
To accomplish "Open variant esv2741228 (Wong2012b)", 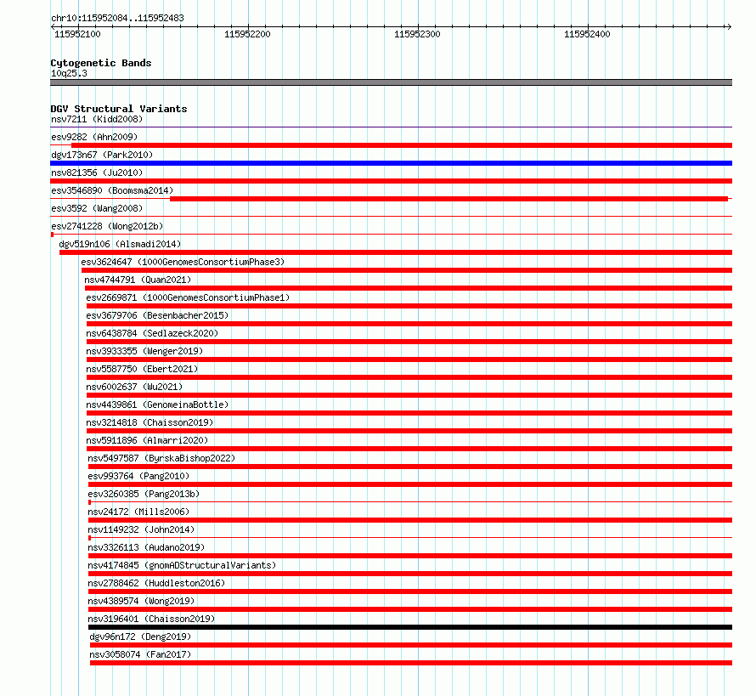I will click(107, 226).
